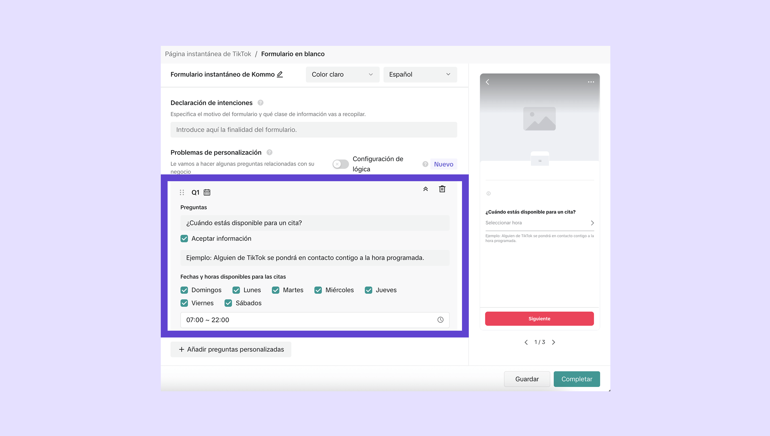Click help icon beside Problemas de personalización

point(269,152)
